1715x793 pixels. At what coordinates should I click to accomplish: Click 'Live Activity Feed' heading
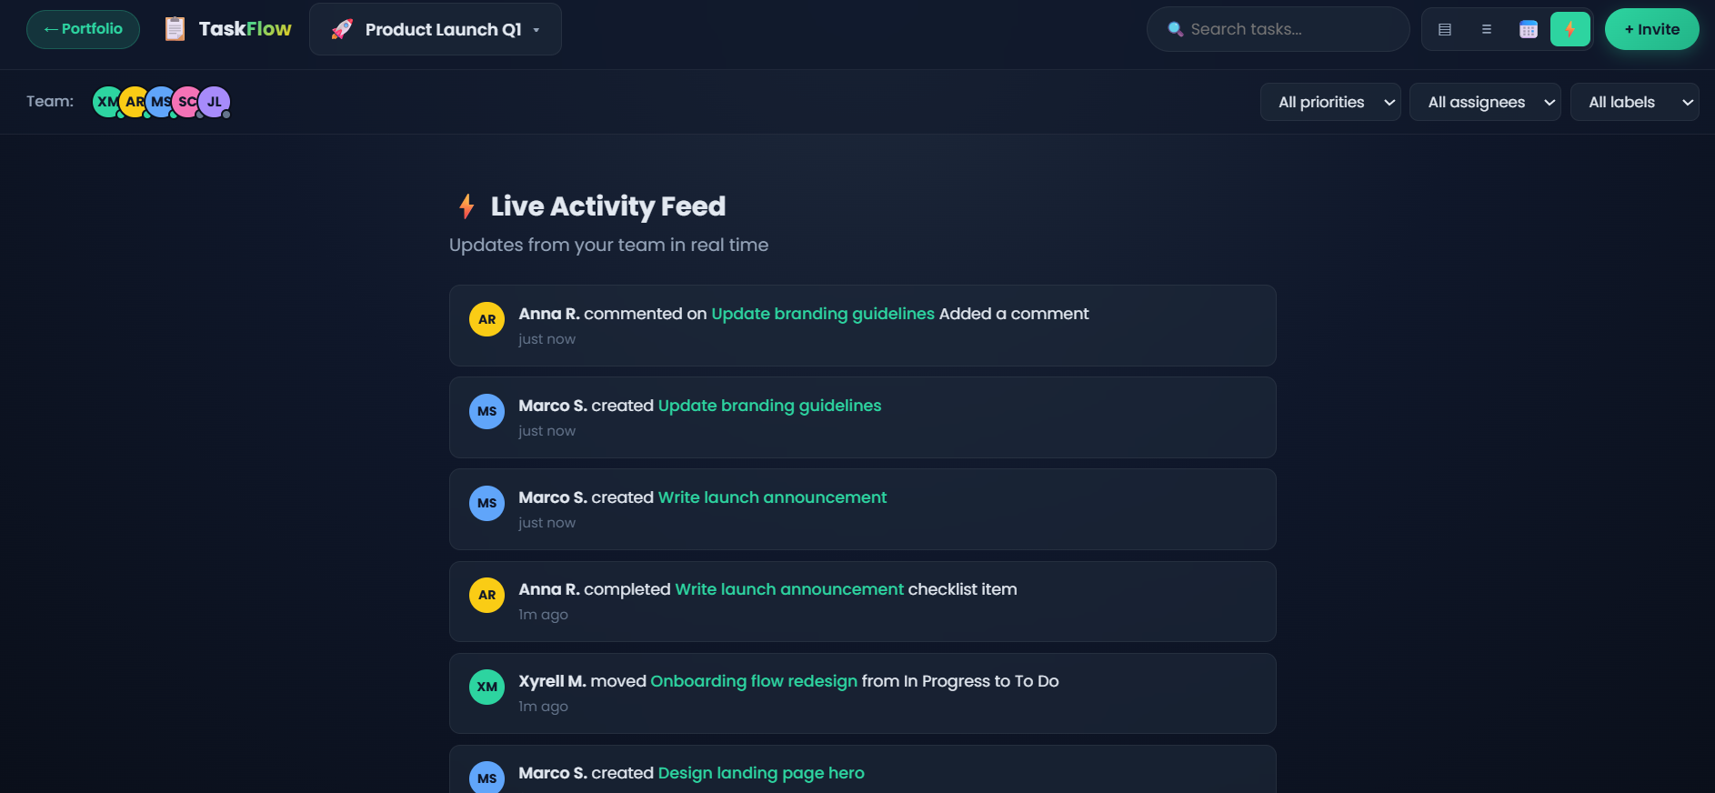pyautogui.click(x=608, y=206)
